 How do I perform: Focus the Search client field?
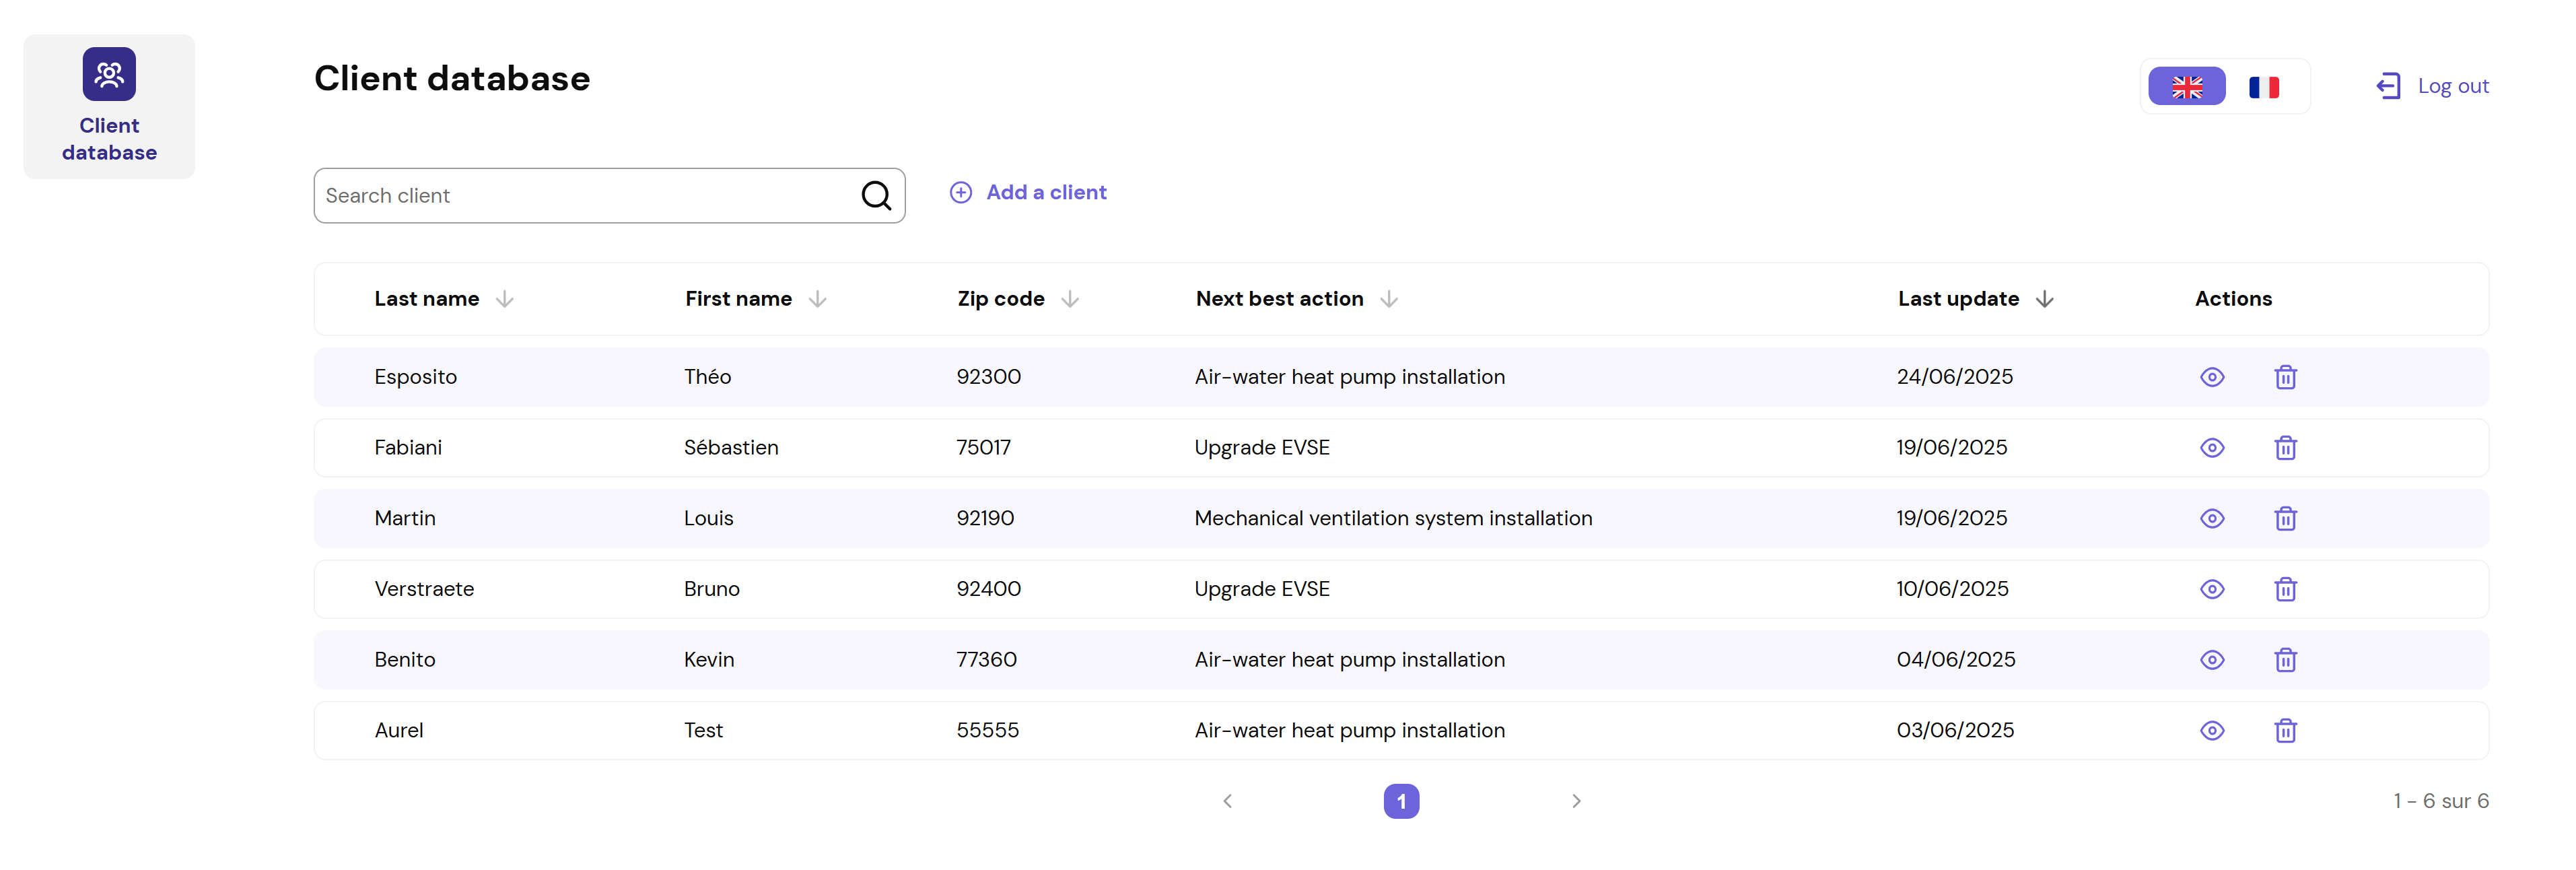point(609,196)
